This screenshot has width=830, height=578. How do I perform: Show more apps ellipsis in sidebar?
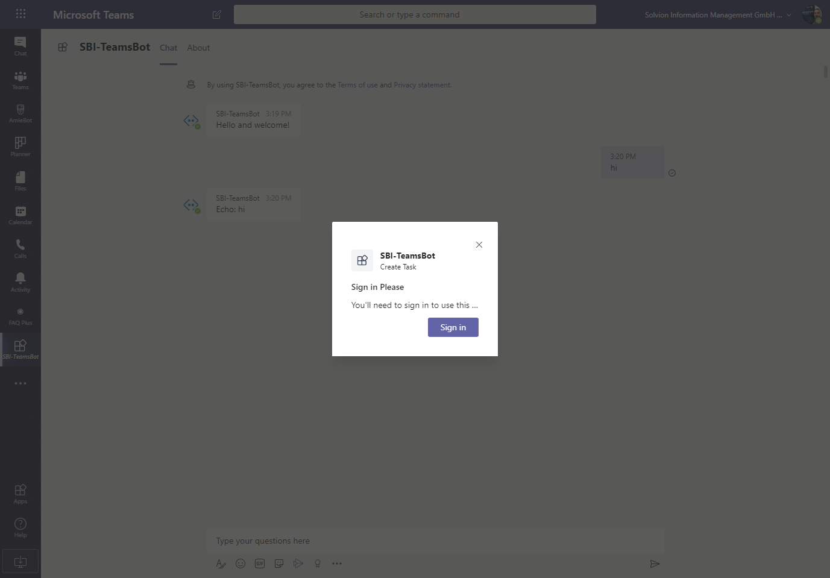[20, 383]
